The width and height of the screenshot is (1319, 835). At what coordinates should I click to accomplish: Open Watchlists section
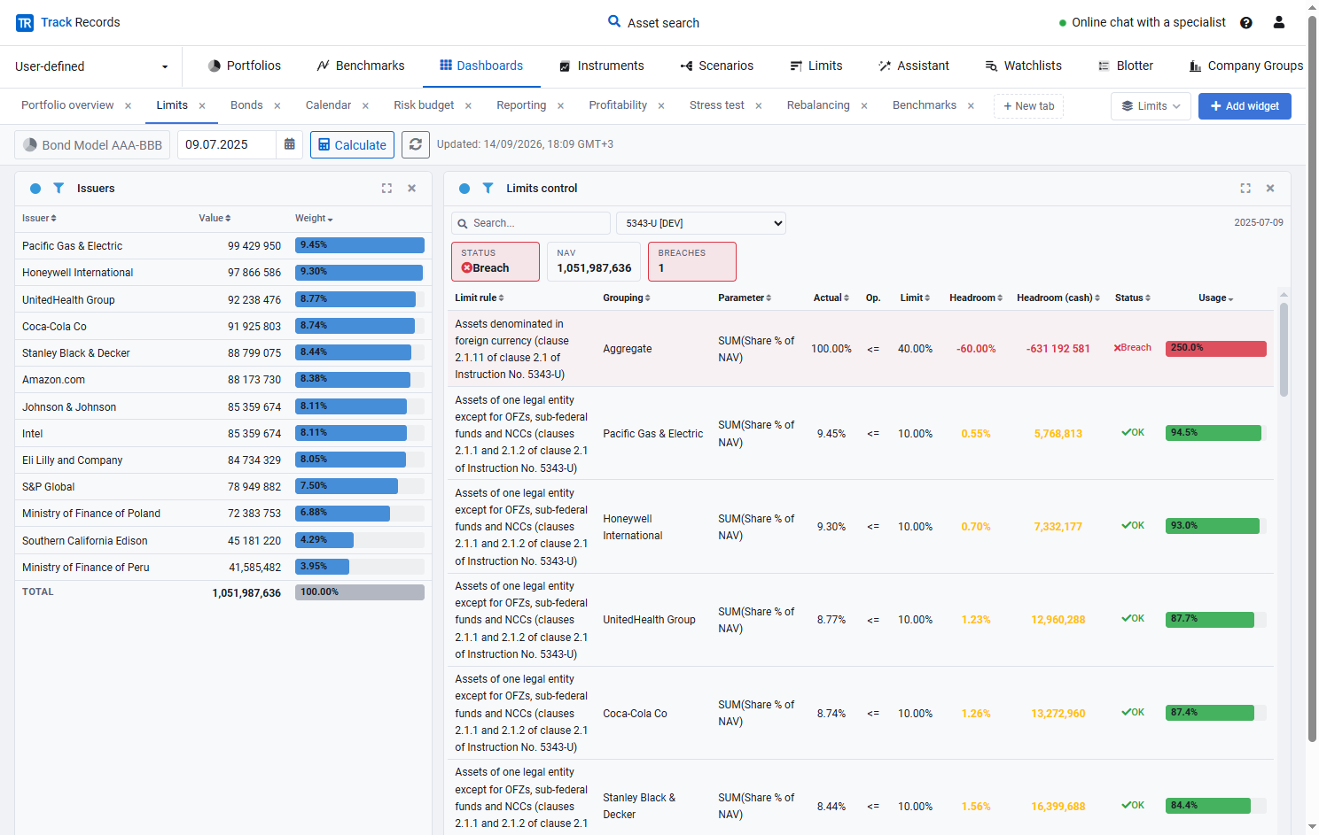pyautogui.click(x=1023, y=66)
